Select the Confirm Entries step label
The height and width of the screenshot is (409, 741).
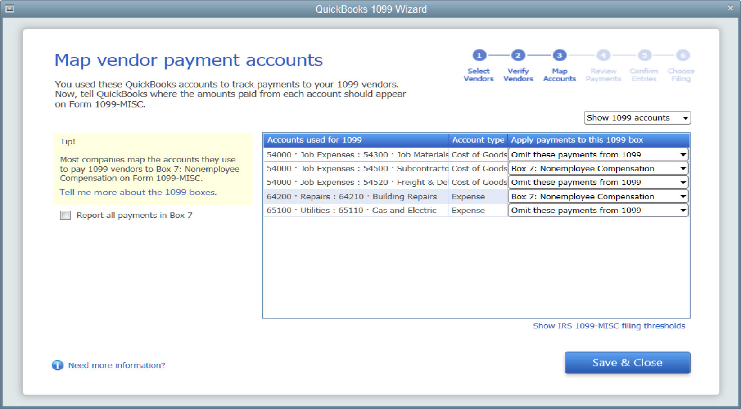point(644,75)
